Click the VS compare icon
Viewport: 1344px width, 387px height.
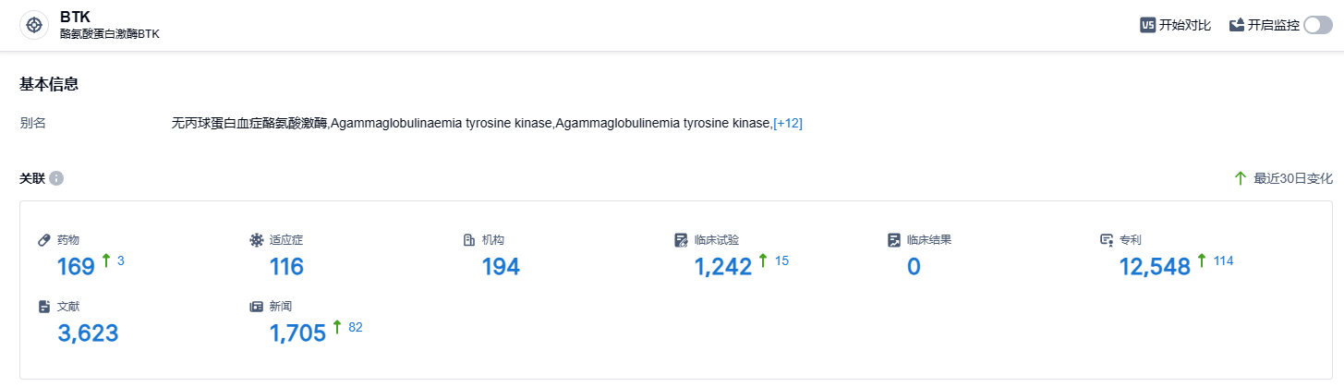coord(1148,25)
